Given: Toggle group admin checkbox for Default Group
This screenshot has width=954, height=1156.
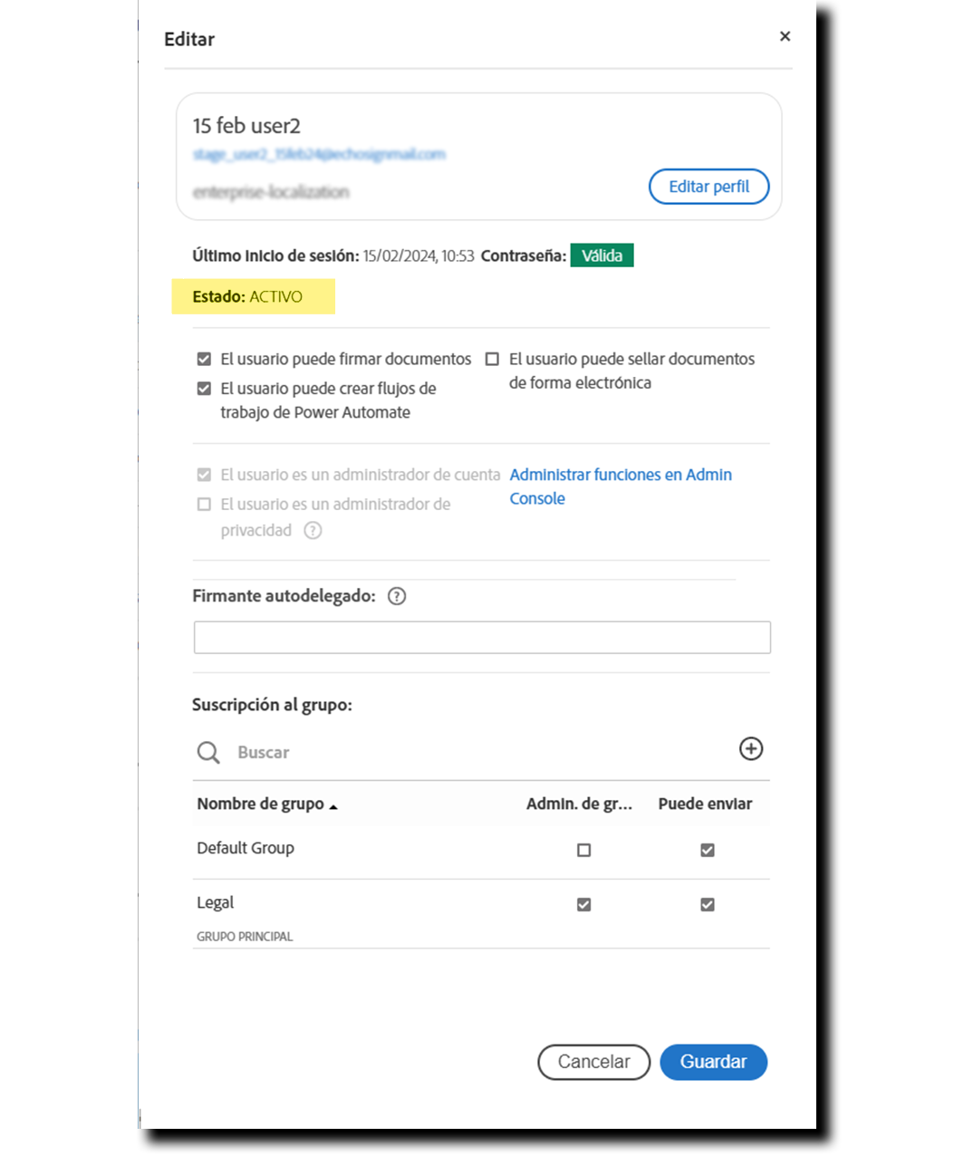Looking at the screenshot, I should [x=583, y=850].
